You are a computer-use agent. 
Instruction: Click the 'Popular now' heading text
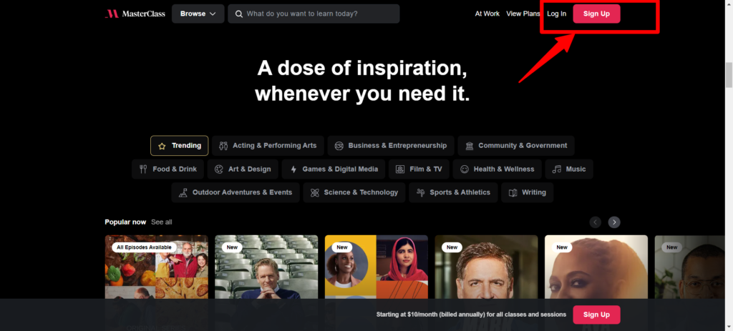pos(125,222)
